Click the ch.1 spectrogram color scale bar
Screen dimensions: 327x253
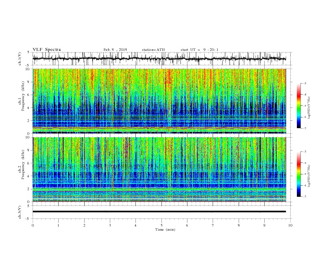(x=299, y=105)
